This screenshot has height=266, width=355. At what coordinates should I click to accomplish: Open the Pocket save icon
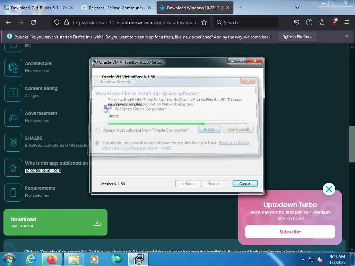click(297, 22)
